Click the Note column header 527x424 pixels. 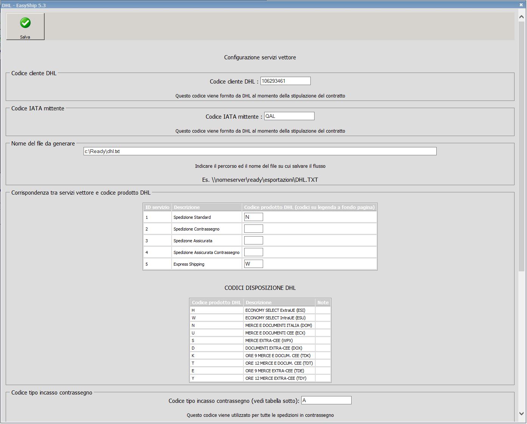(x=323, y=302)
